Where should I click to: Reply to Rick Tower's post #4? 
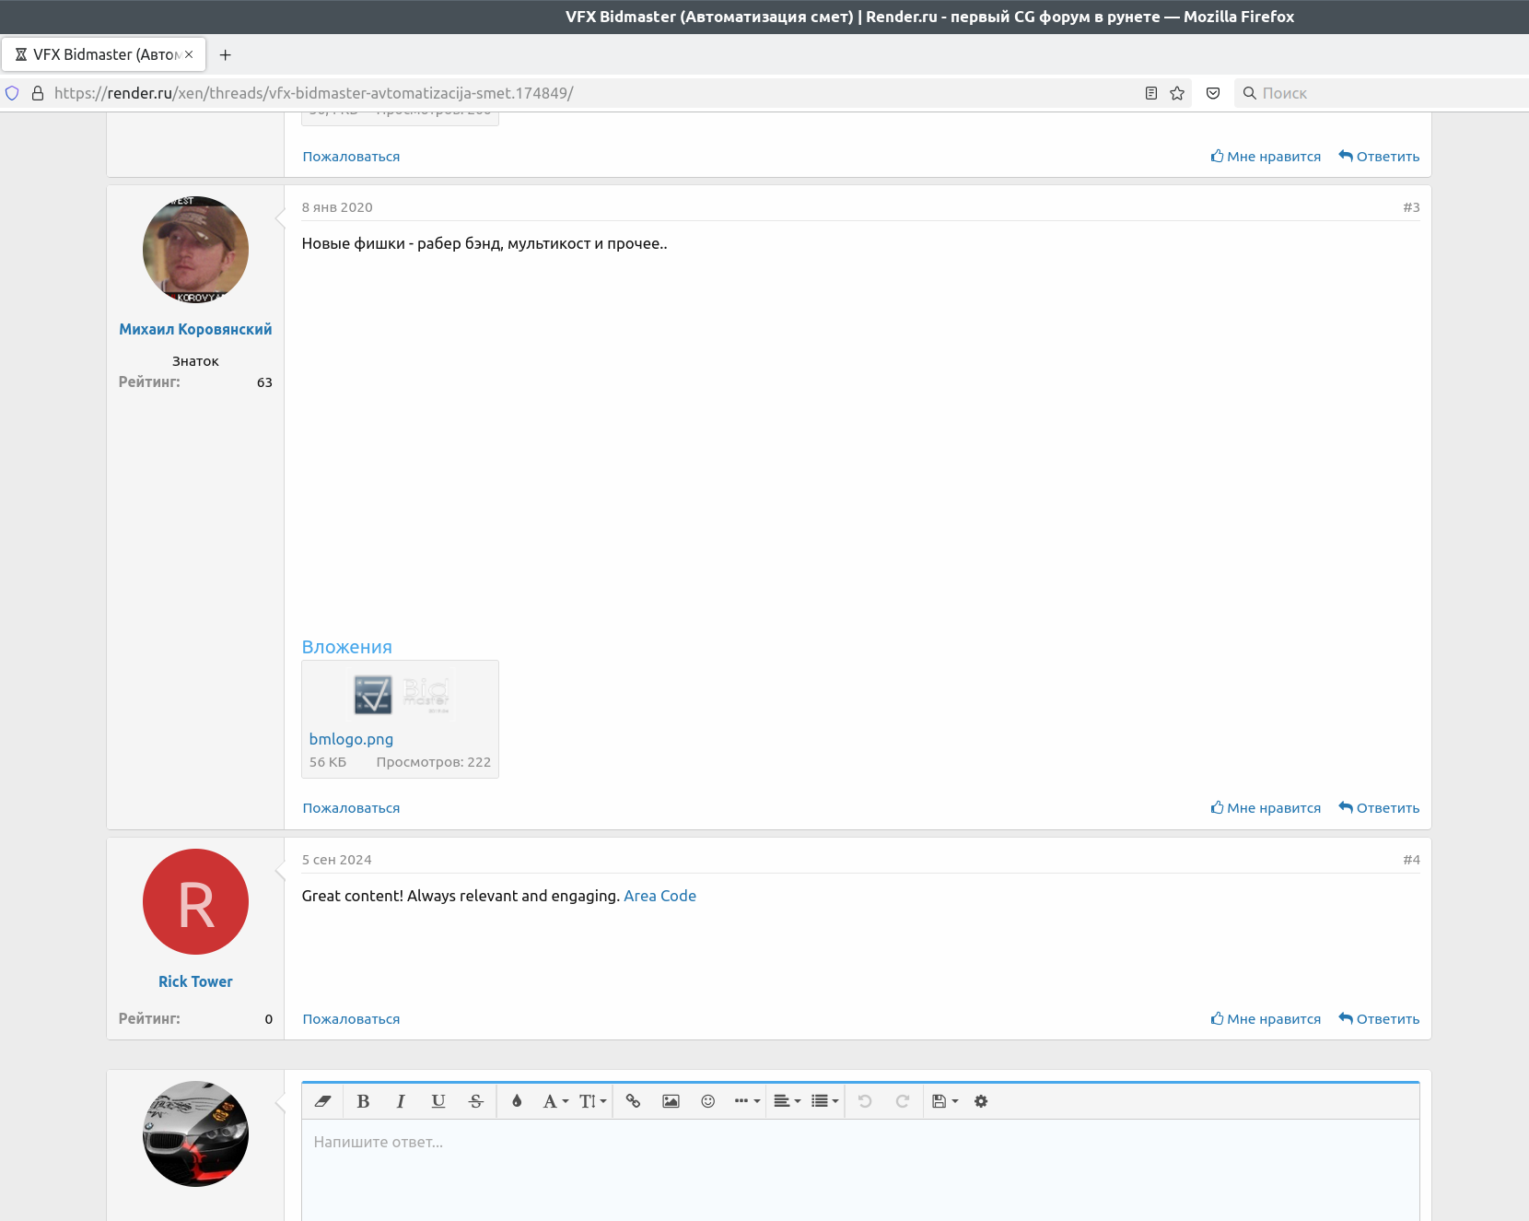[x=1379, y=1019]
